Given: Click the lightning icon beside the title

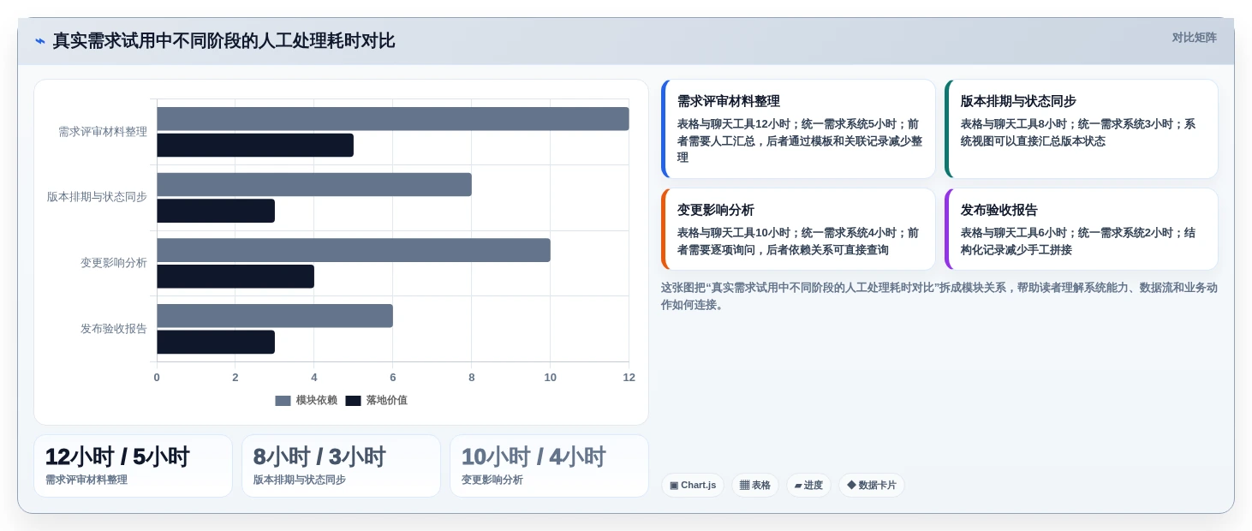Looking at the screenshot, I should 40,40.
